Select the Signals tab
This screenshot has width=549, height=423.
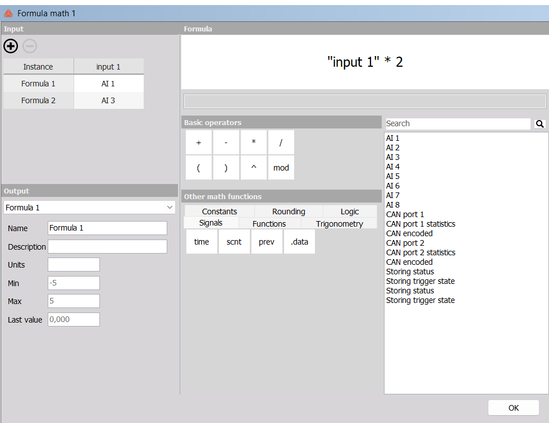tap(211, 223)
